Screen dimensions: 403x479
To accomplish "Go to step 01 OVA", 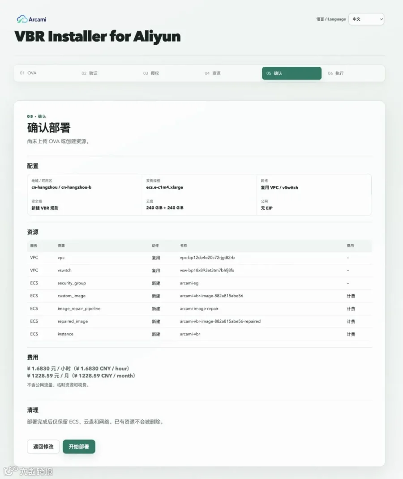I will point(46,73).
